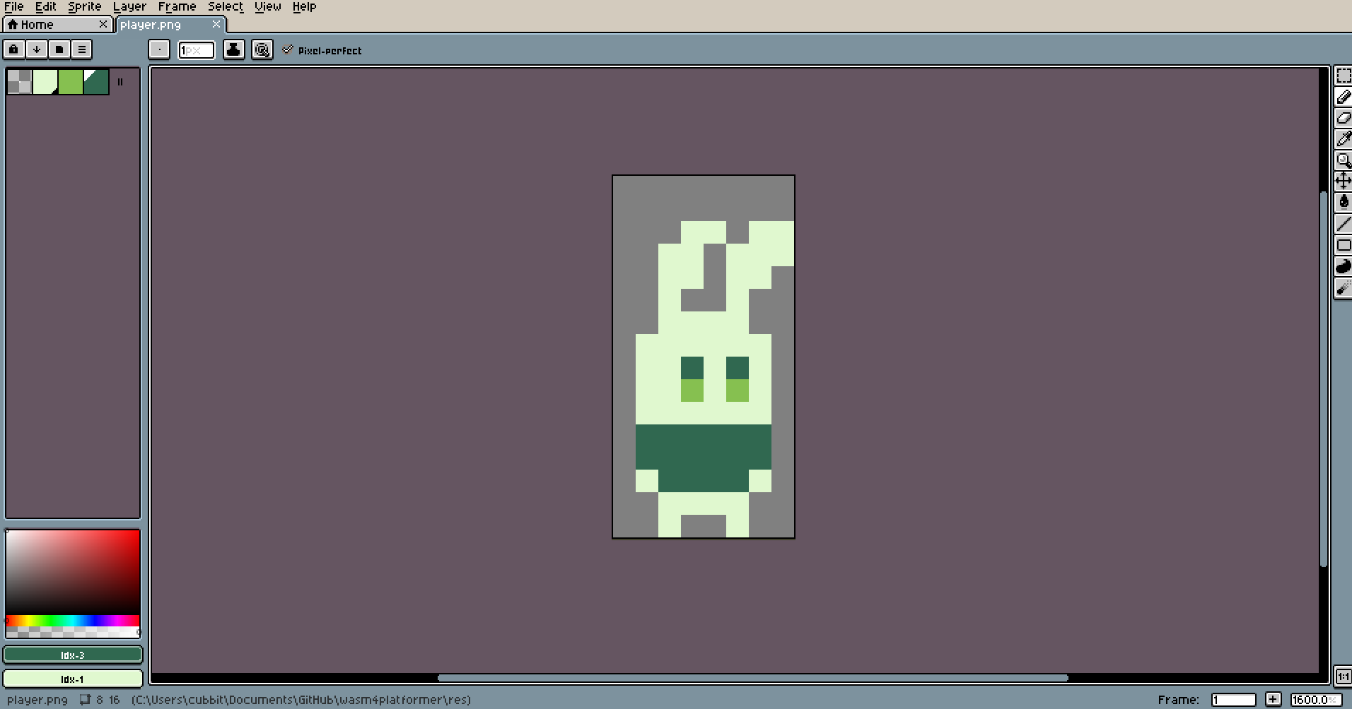The width and height of the screenshot is (1352, 709).
Task: Open the Select menu
Action: point(226,6)
